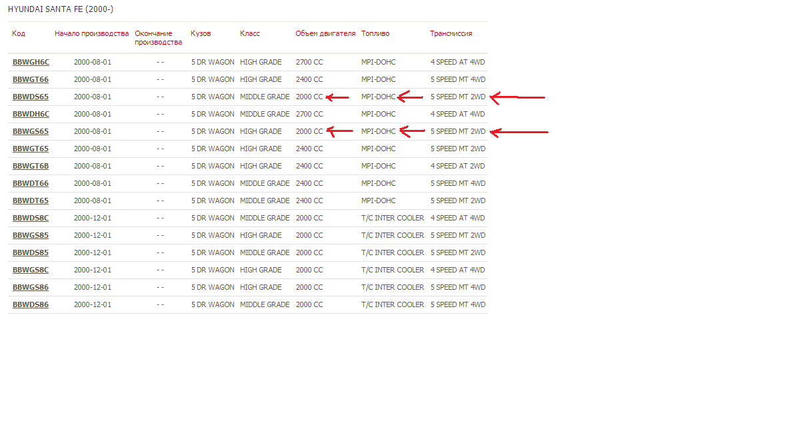Open the BBWDS65 code link
This screenshot has width=810, height=435.
click(x=31, y=97)
